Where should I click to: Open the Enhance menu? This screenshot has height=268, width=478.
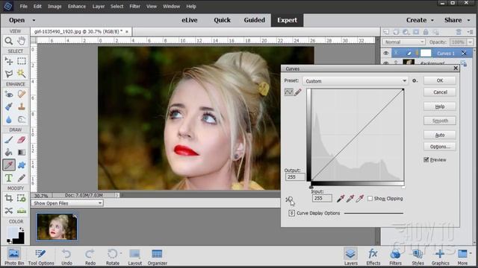tap(76, 7)
